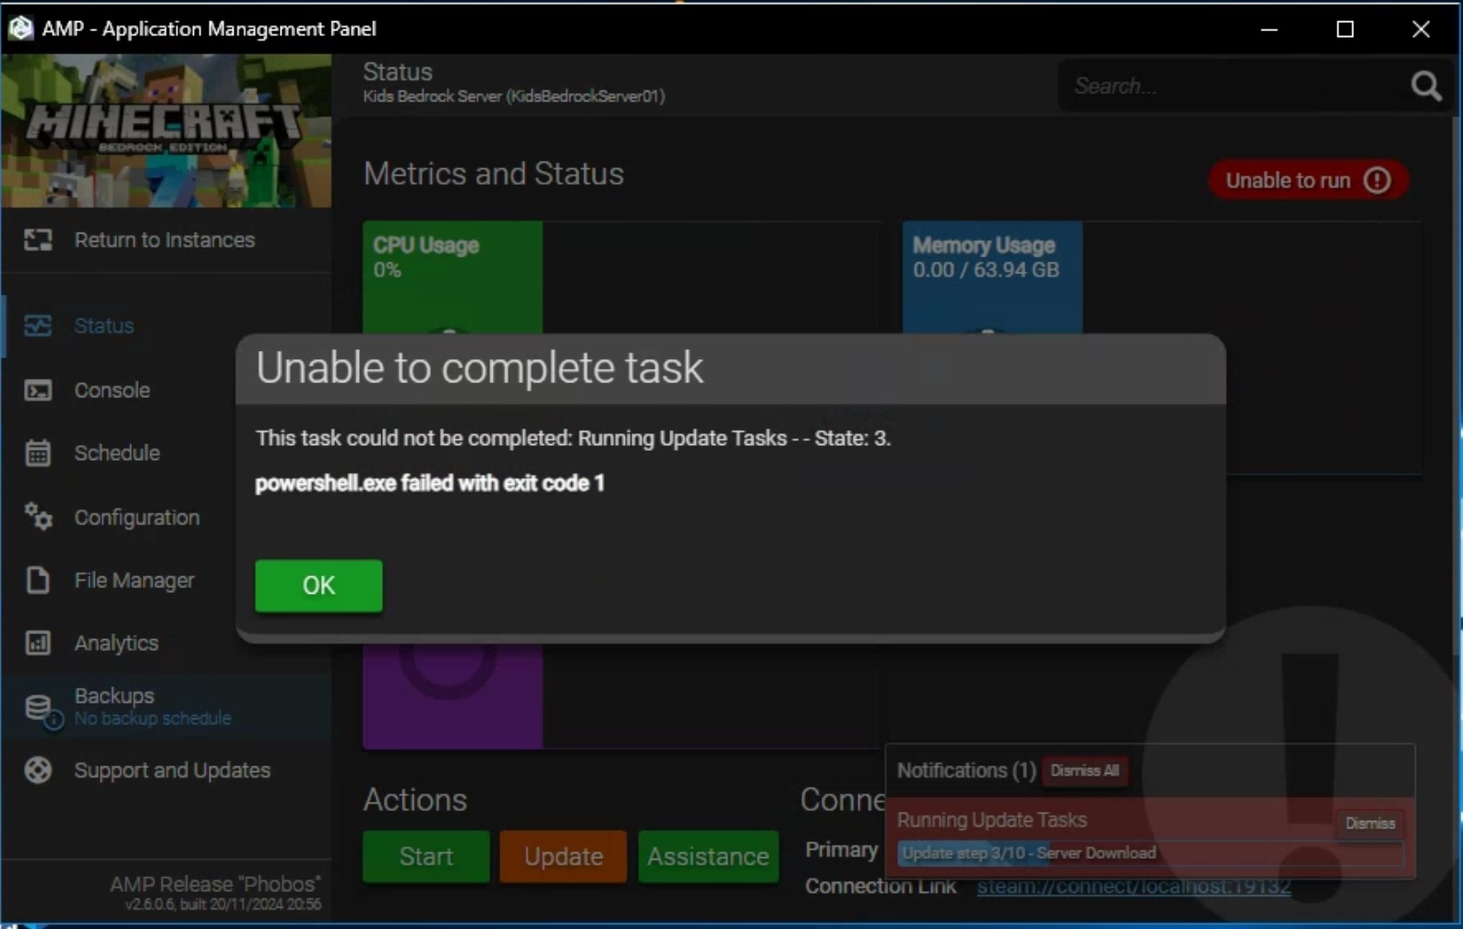Click the 'No backup schedule' text
Viewport: 1463px width, 929px height.
coord(152,718)
